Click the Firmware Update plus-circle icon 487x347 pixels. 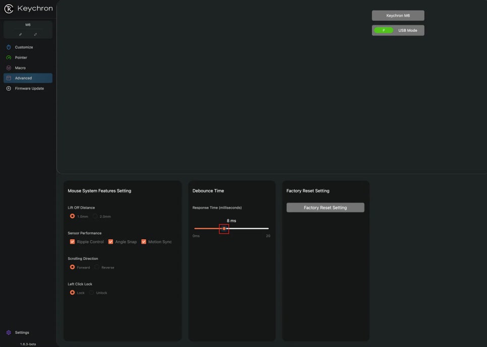[9, 89]
